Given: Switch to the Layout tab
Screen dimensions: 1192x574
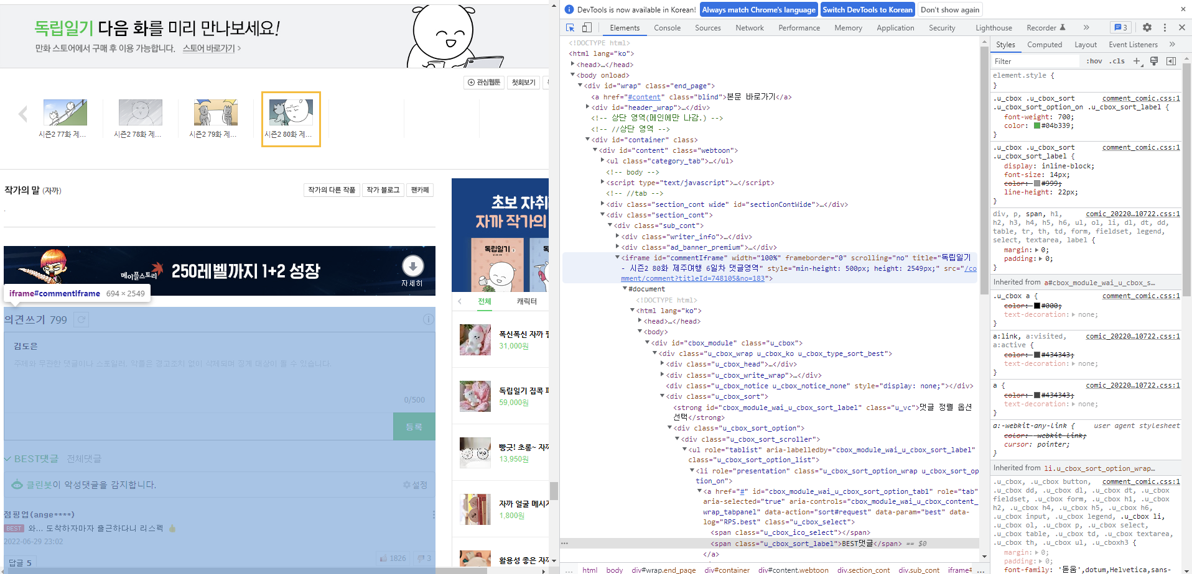Looking at the screenshot, I should [1086, 45].
